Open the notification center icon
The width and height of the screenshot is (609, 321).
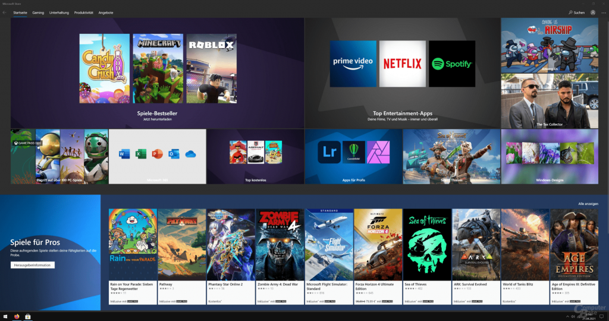[602, 317]
